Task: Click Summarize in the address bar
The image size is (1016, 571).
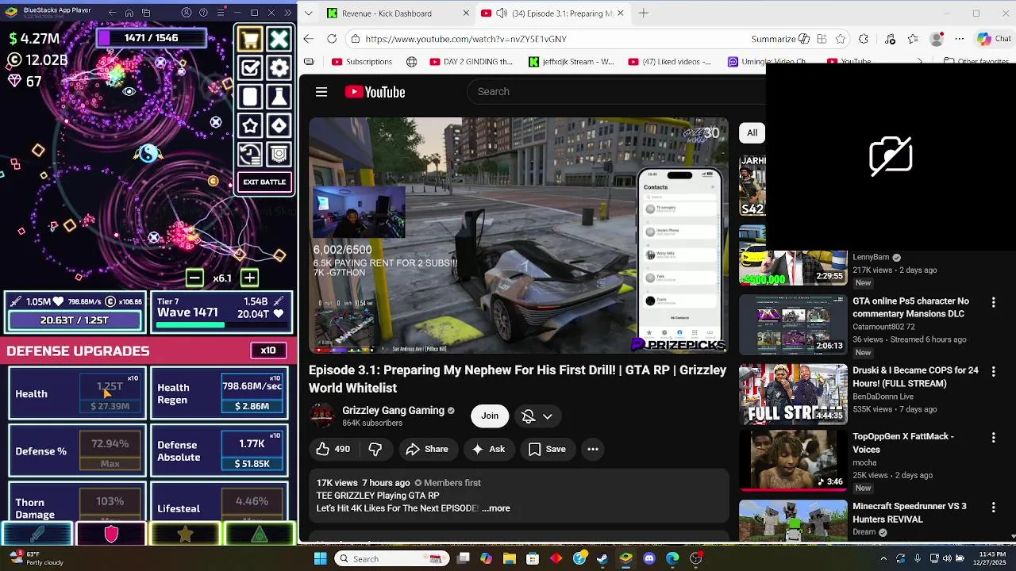Action: point(780,39)
